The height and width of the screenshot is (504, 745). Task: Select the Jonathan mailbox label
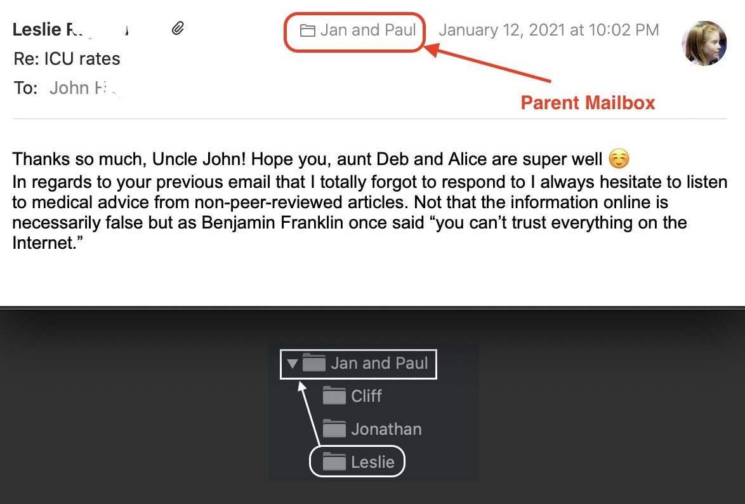[x=386, y=429]
